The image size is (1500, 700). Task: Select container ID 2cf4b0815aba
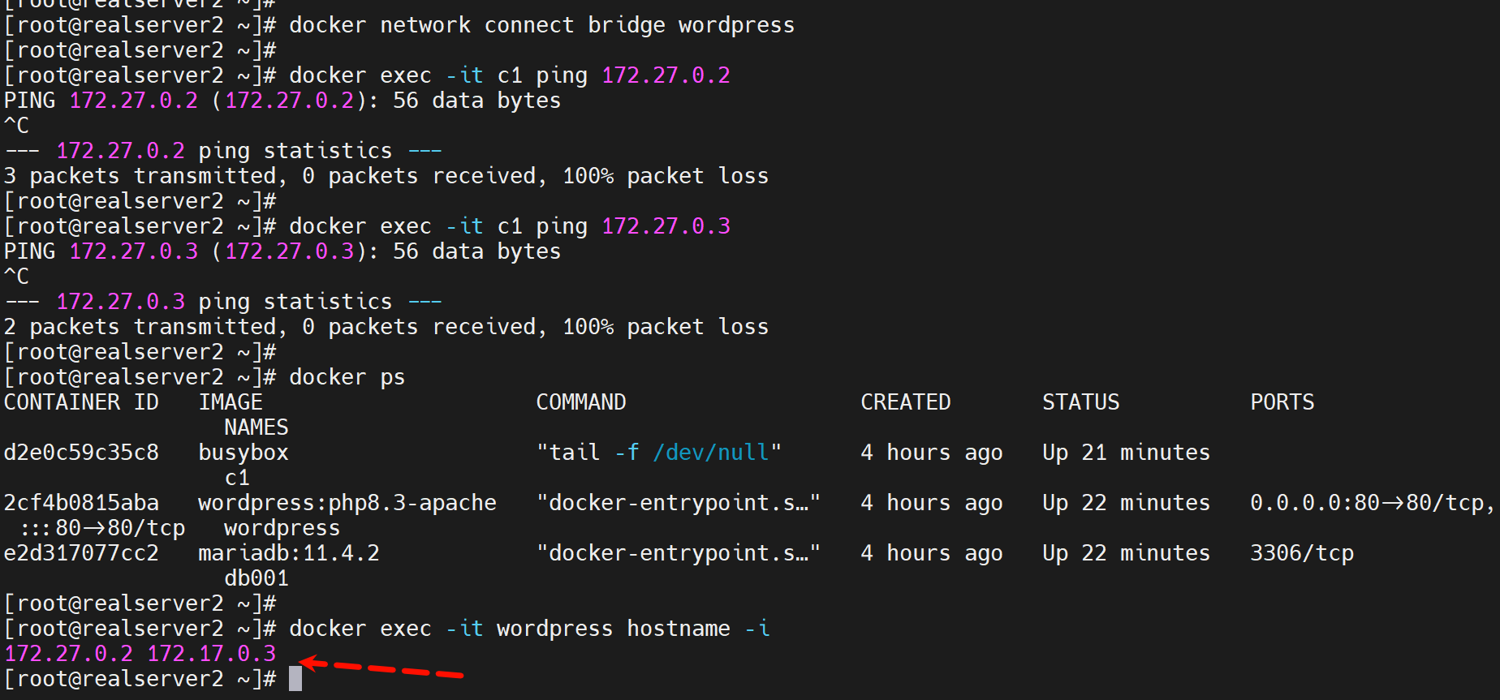81,503
